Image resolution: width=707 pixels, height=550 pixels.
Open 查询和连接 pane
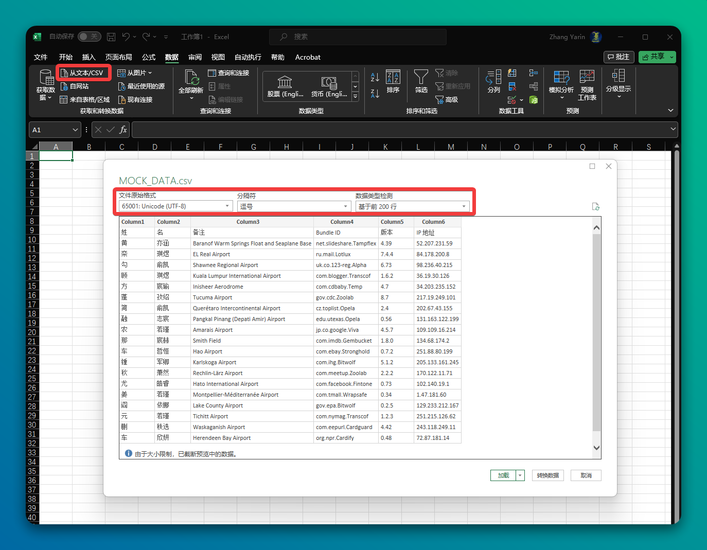[228, 73]
